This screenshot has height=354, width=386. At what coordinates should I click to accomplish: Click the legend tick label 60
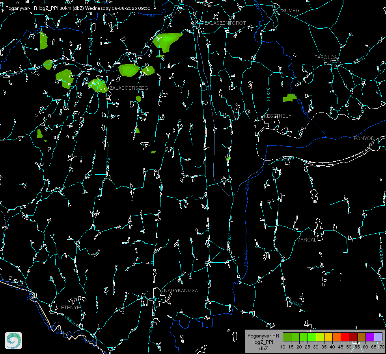(x=365, y=347)
